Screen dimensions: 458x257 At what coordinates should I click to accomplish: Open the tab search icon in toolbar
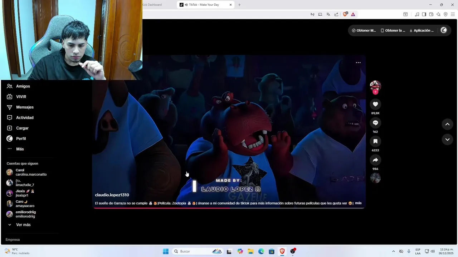coord(405,14)
